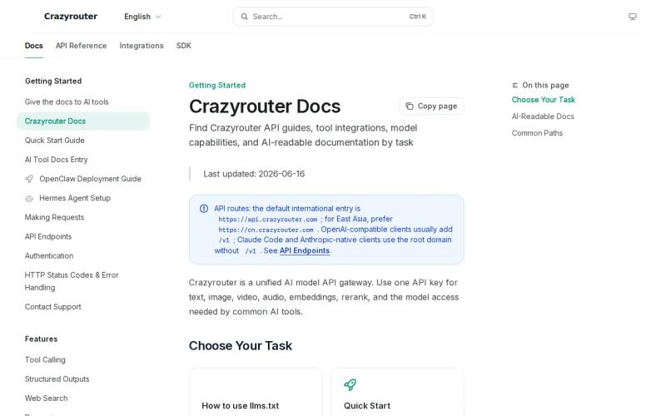
Task: Open the Integrations tab
Action: (x=142, y=46)
